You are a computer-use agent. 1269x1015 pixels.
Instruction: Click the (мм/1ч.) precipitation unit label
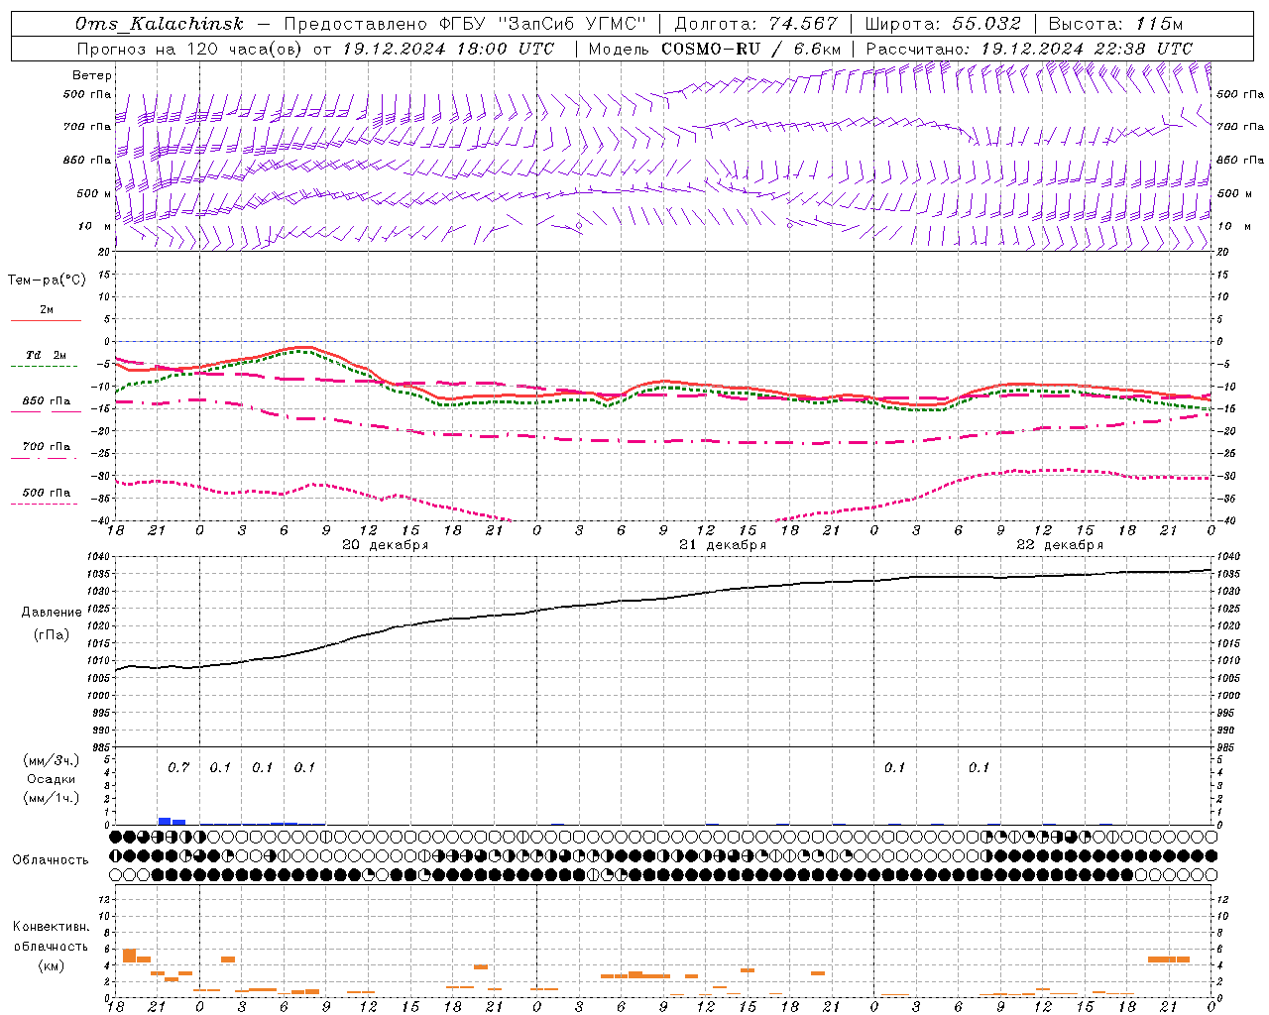coord(52,798)
